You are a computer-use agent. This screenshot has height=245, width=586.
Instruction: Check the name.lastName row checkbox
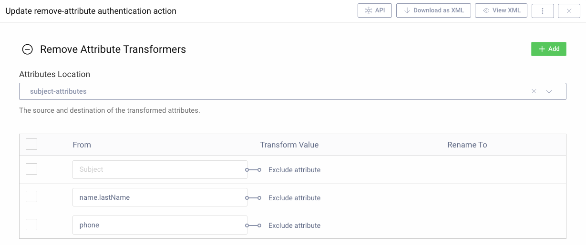31,197
